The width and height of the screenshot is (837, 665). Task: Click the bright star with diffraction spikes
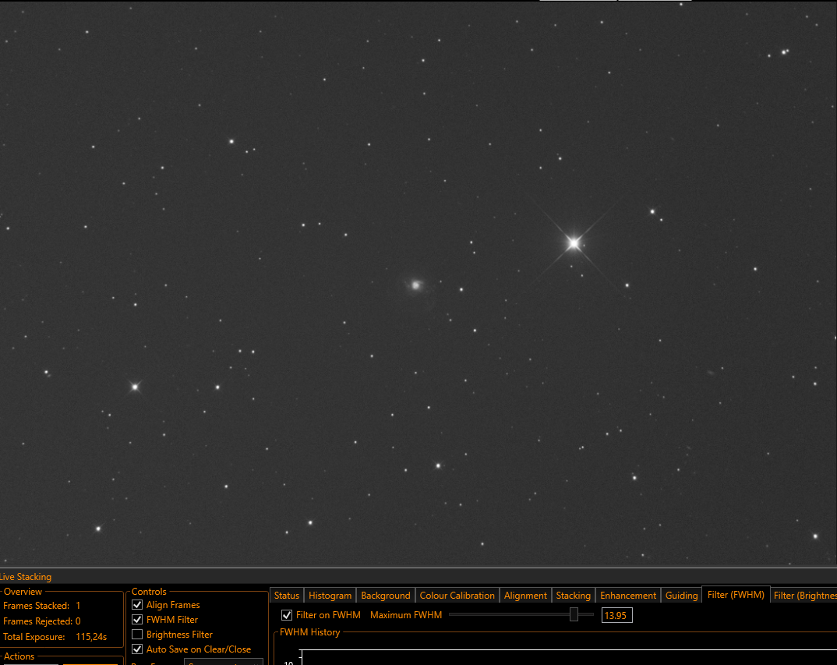[x=574, y=243]
